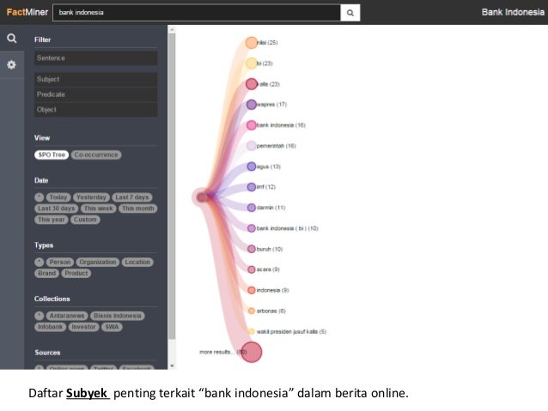Click the 'imf (12)' node
Image resolution: width=548 pixels, height=411 pixels.
pos(252,187)
